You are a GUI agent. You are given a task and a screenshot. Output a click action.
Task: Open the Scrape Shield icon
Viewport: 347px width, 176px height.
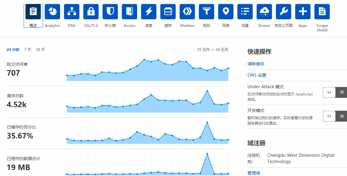point(322,12)
